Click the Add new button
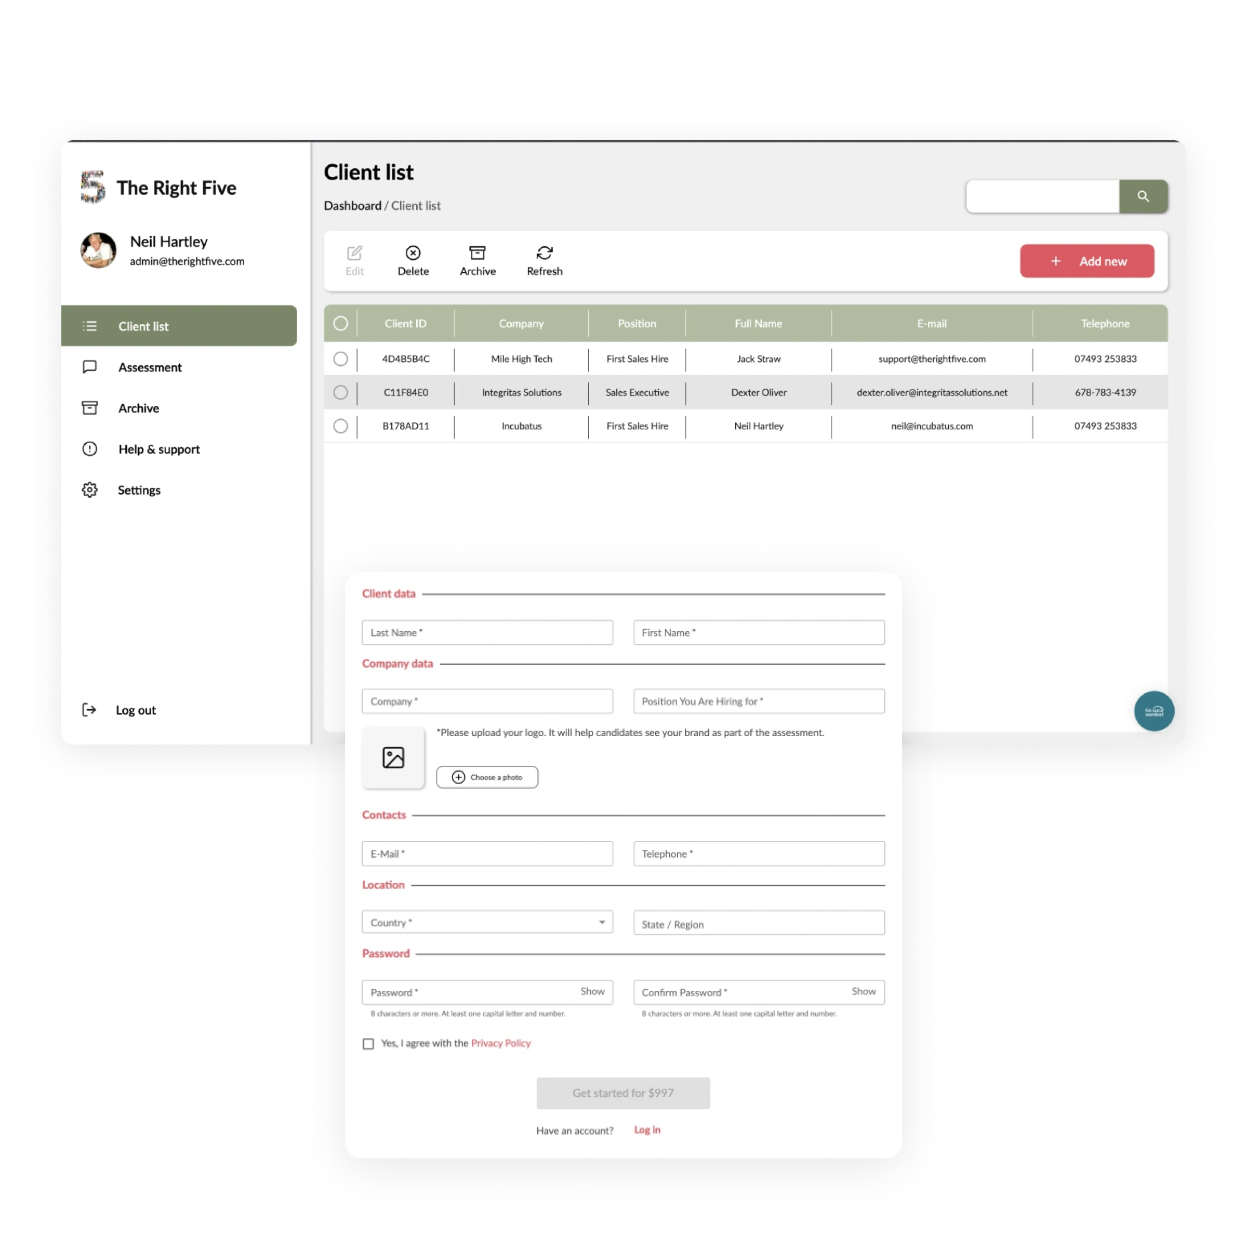 pyautogui.click(x=1087, y=261)
